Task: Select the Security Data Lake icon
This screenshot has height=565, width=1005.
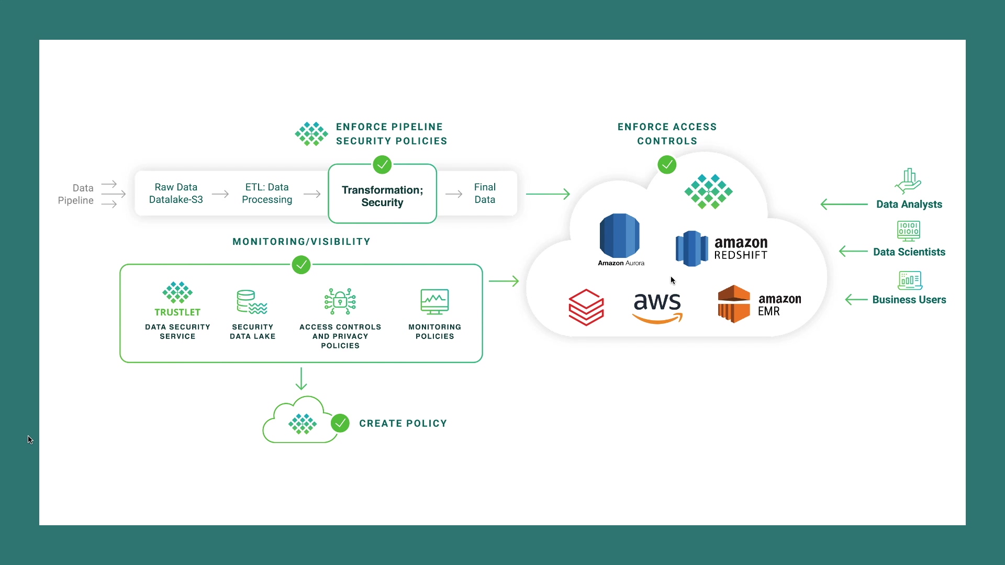Action: tap(252, 301)
